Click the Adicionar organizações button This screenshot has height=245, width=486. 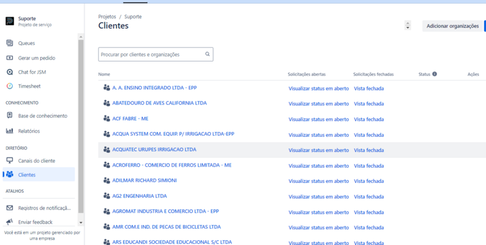tap(453, 26)
